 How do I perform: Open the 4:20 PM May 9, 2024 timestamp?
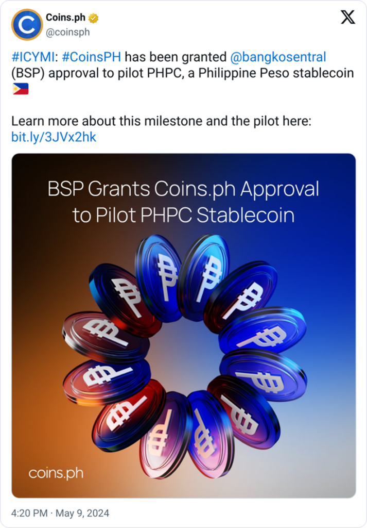point(60,514)
